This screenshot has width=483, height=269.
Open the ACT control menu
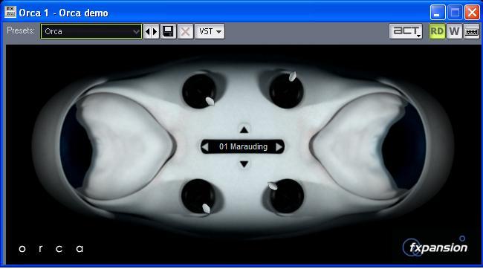click(406, 31)
